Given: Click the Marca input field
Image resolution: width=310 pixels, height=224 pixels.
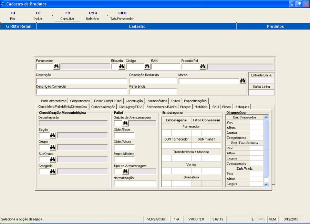Looking at the screenshot, I should pos(209,81).
